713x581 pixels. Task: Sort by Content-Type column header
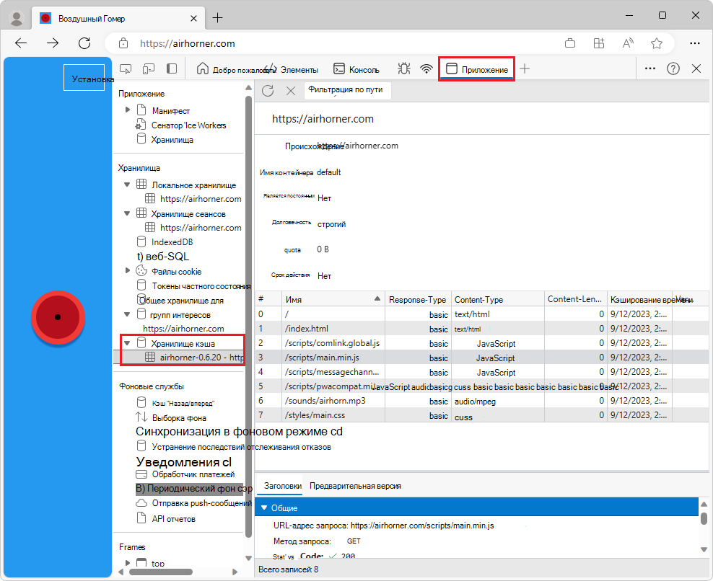click(498, 299)
